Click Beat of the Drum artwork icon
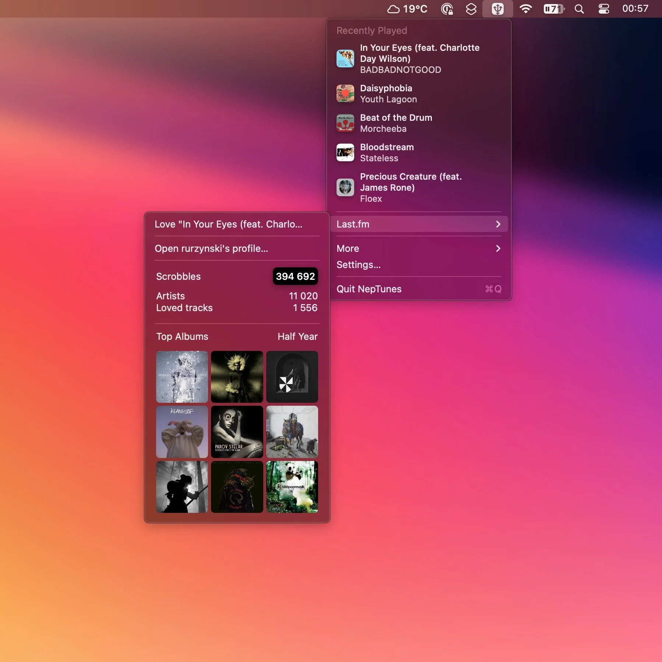Screen dimensions: 662x662 tap(345, 123)
